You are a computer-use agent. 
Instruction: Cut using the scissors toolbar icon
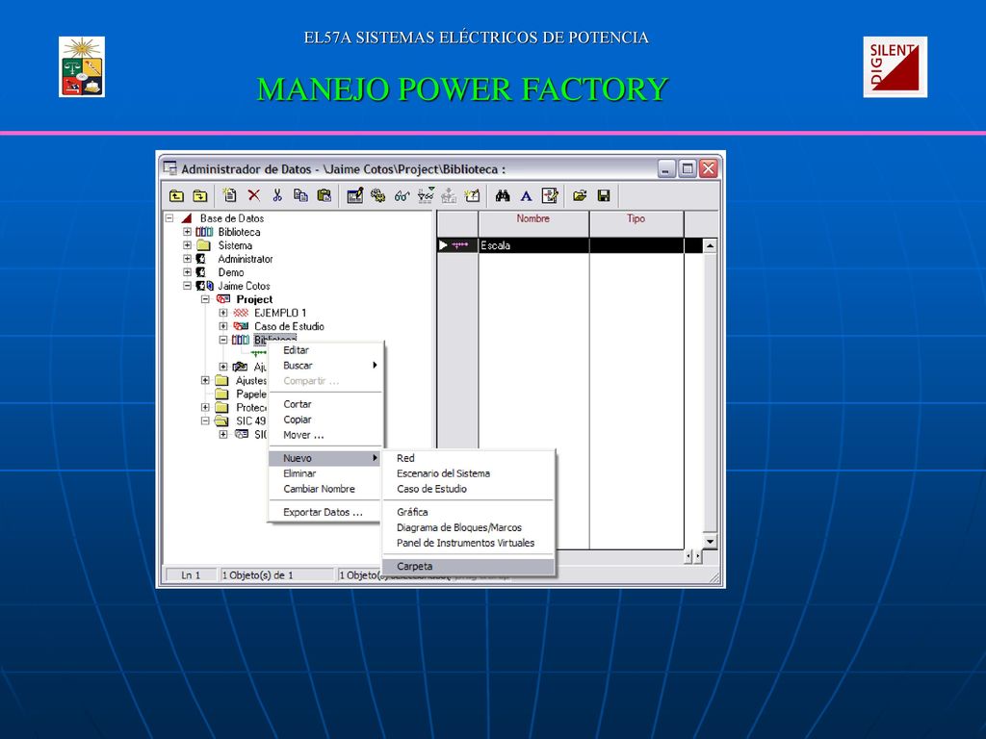(276, 195)
